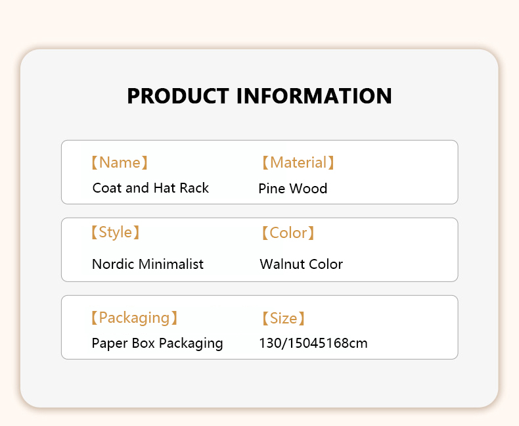Click empty space right of Pine Wood
Image resolution: width=519 pixels, height=426 pixels.
pos(394,189)
